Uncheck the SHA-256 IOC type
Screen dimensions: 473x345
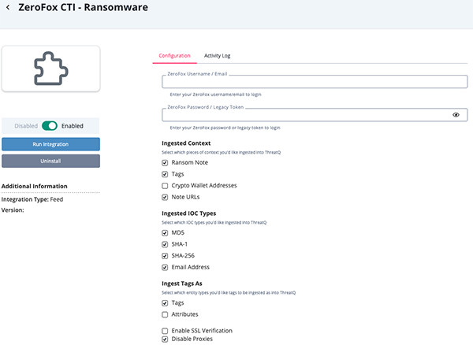[x=165, y=256]
